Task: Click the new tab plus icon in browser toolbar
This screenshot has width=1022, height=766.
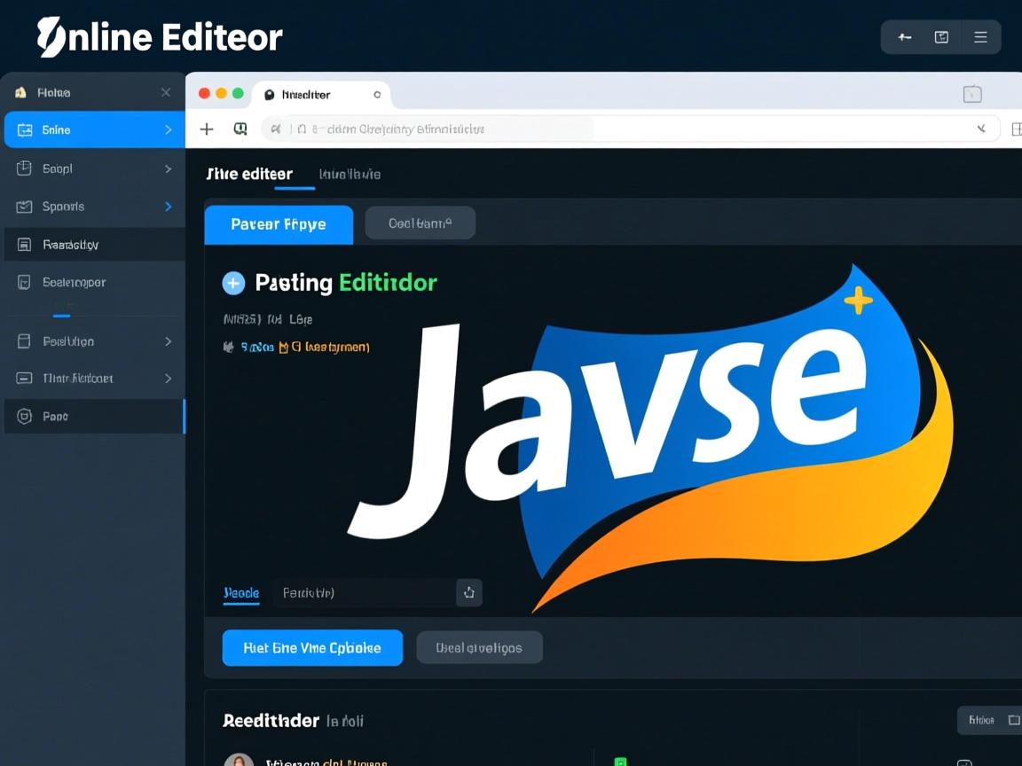Action: click(x=207, y=129)
